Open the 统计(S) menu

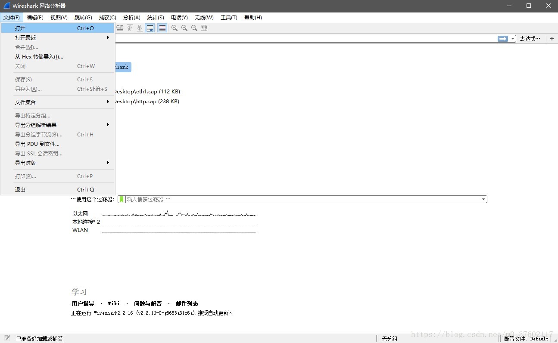[x=156, y=18]
